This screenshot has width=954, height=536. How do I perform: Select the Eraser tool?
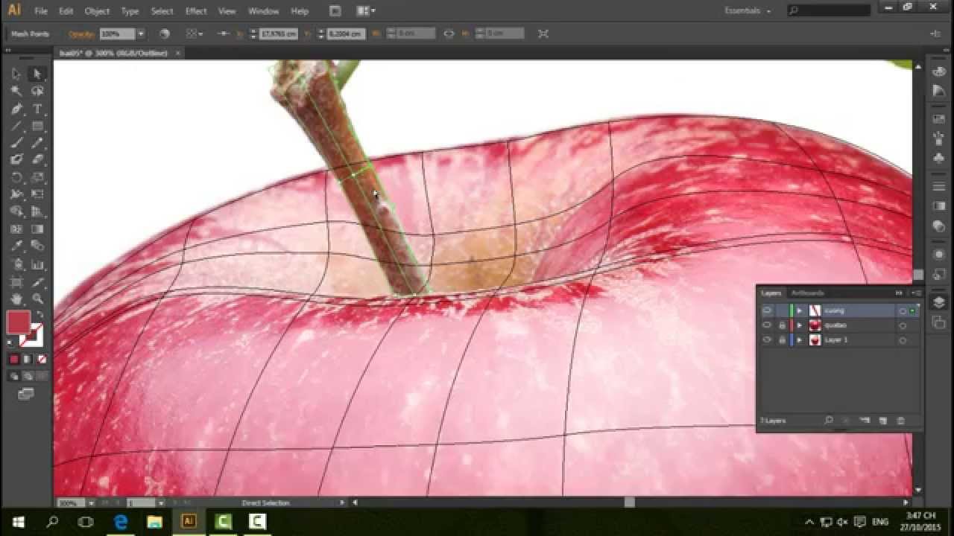(37, 159)
